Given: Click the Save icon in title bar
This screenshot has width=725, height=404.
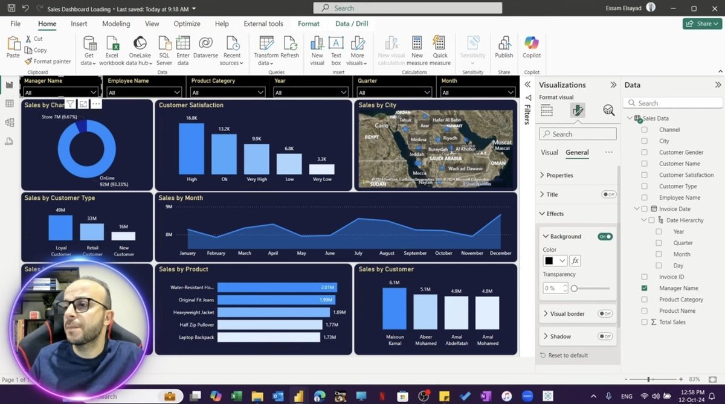Looking at the screenshot, I should point(11,8).
